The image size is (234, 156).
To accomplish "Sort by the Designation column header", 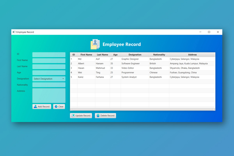I will 135,55.
